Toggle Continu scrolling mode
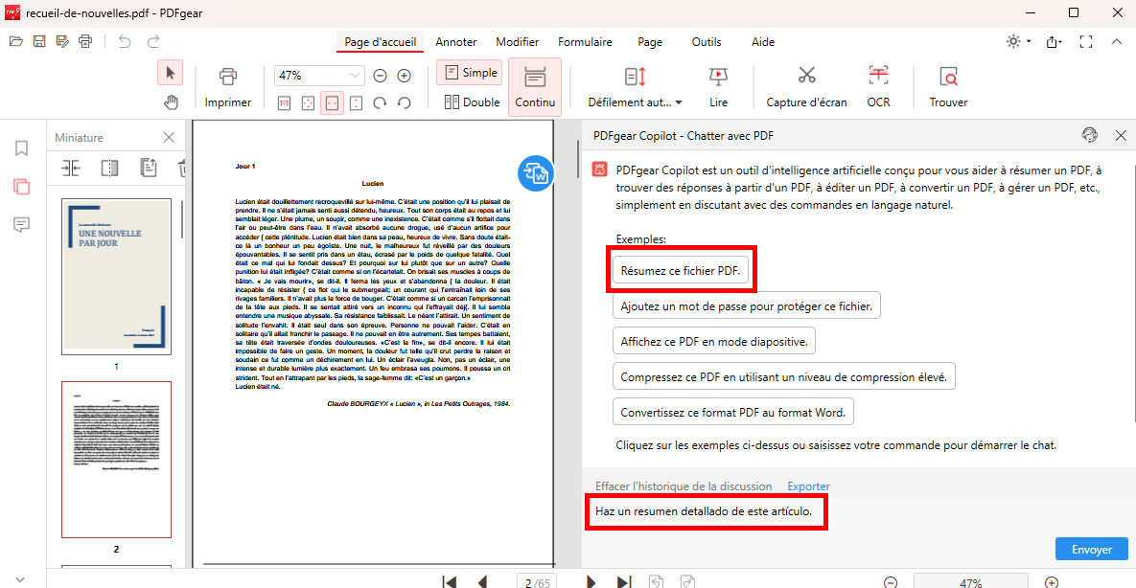Screen dimensions: 1136x588 534,86
